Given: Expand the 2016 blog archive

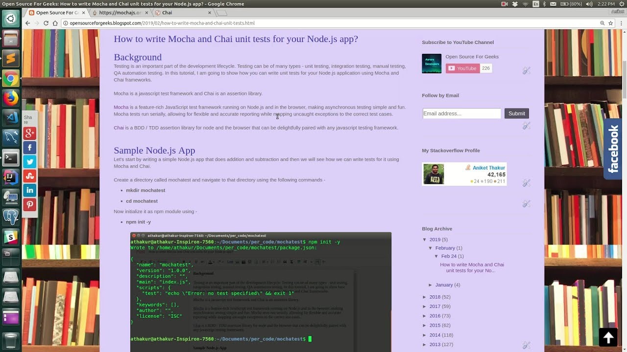Looking at the screenshot, I should pyautogui.click(x=425, y=316).
